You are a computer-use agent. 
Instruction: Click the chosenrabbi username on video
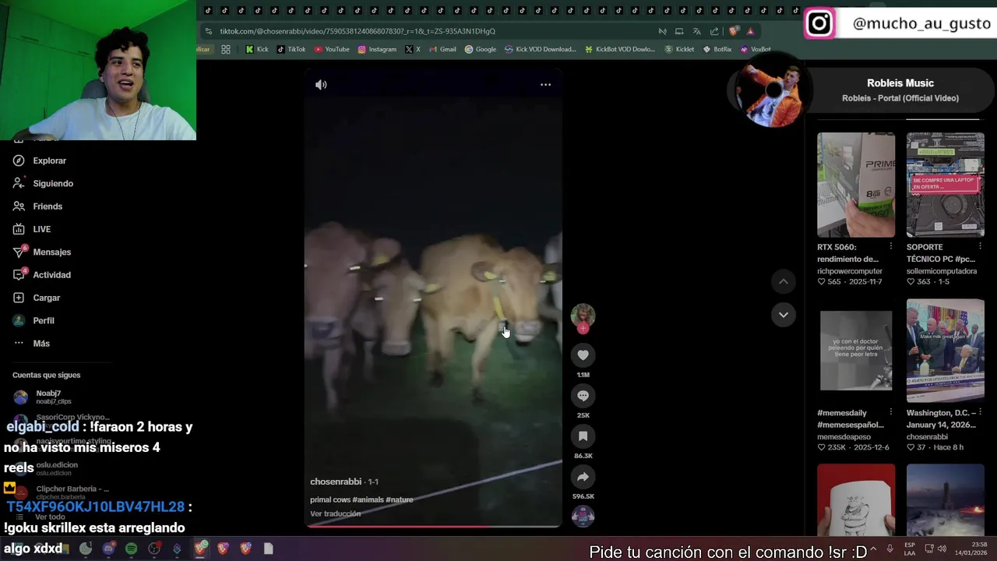pos(336,482)
